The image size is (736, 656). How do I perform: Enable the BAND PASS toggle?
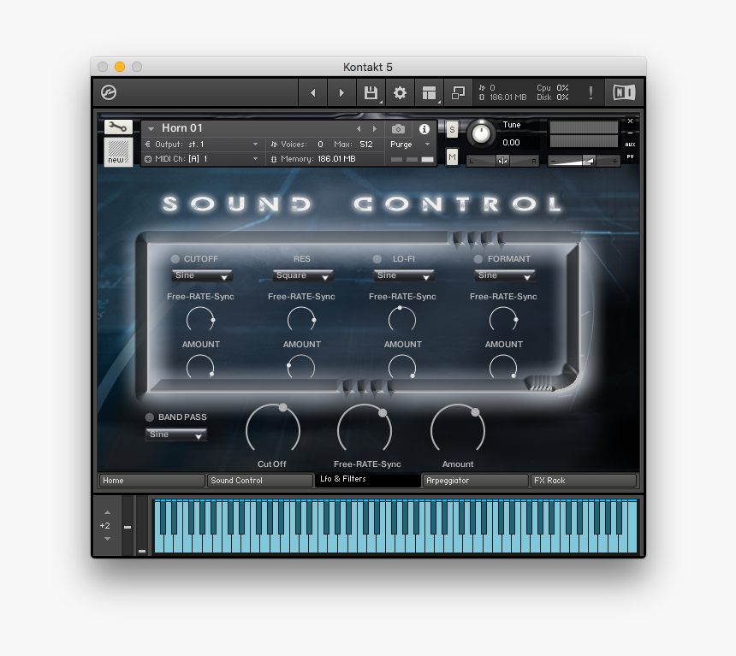coord(150,417)
